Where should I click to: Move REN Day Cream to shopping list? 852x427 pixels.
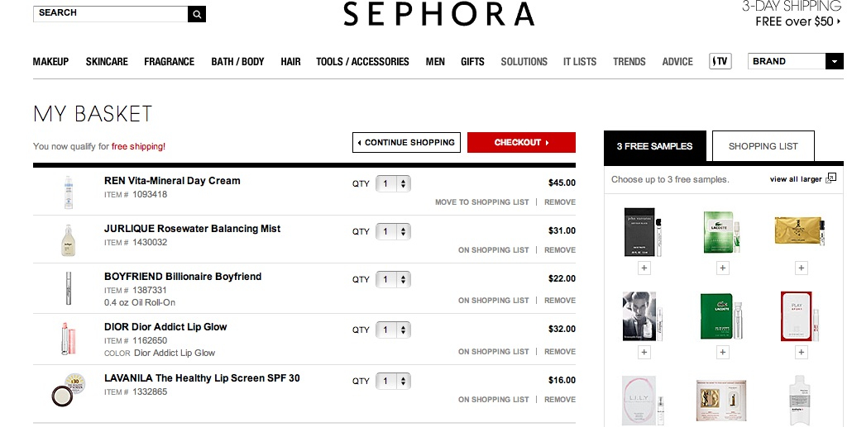pos(481,202)
